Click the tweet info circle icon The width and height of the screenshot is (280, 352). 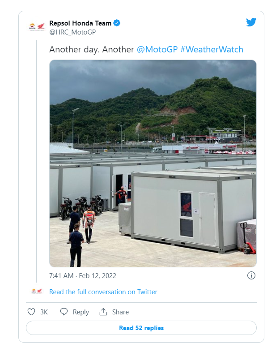coord(251,275)
